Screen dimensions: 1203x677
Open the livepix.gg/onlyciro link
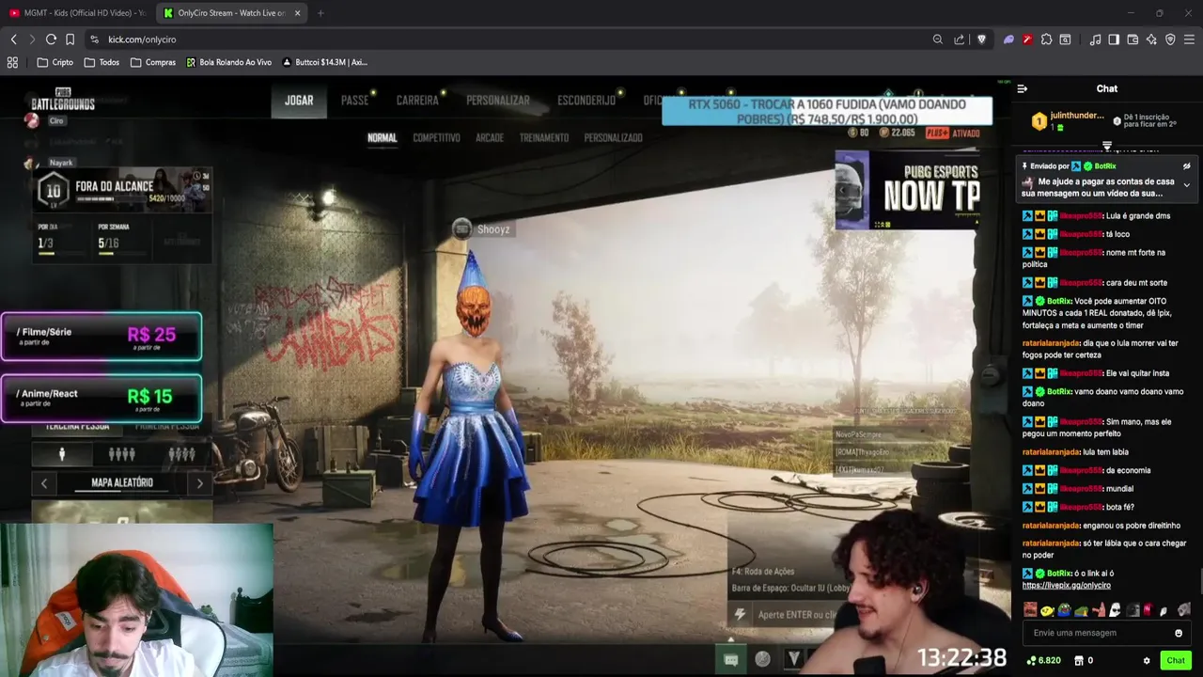(1066, 585)
